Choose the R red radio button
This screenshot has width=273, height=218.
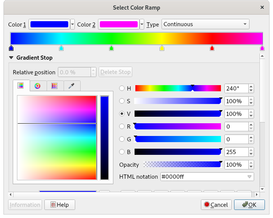(x=122, y=126)
